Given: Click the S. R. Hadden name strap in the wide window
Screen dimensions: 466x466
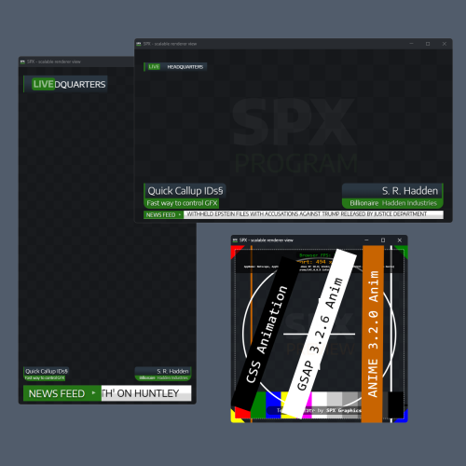Looking at the screenshot, I should [392, 190].
